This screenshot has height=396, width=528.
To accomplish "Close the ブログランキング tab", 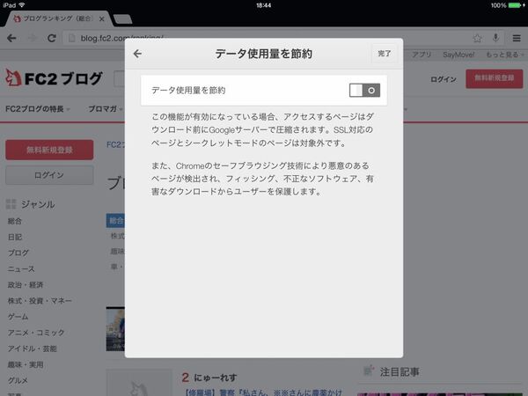I will coord(102,19).
